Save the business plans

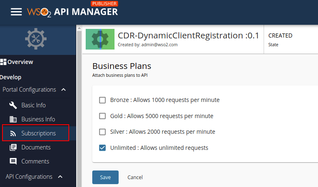click(105, 177)
